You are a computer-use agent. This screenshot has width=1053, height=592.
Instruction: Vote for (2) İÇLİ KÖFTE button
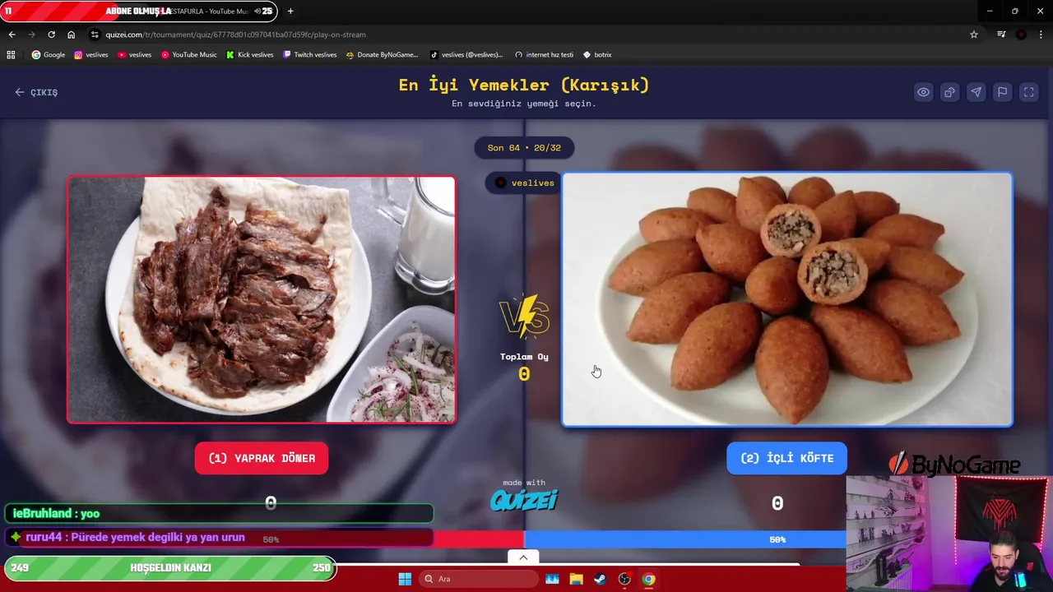(786, 458)
